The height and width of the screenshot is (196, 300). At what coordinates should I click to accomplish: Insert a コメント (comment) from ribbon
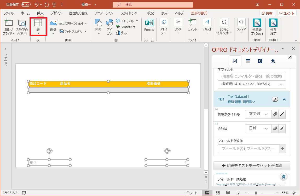point(192,26)
